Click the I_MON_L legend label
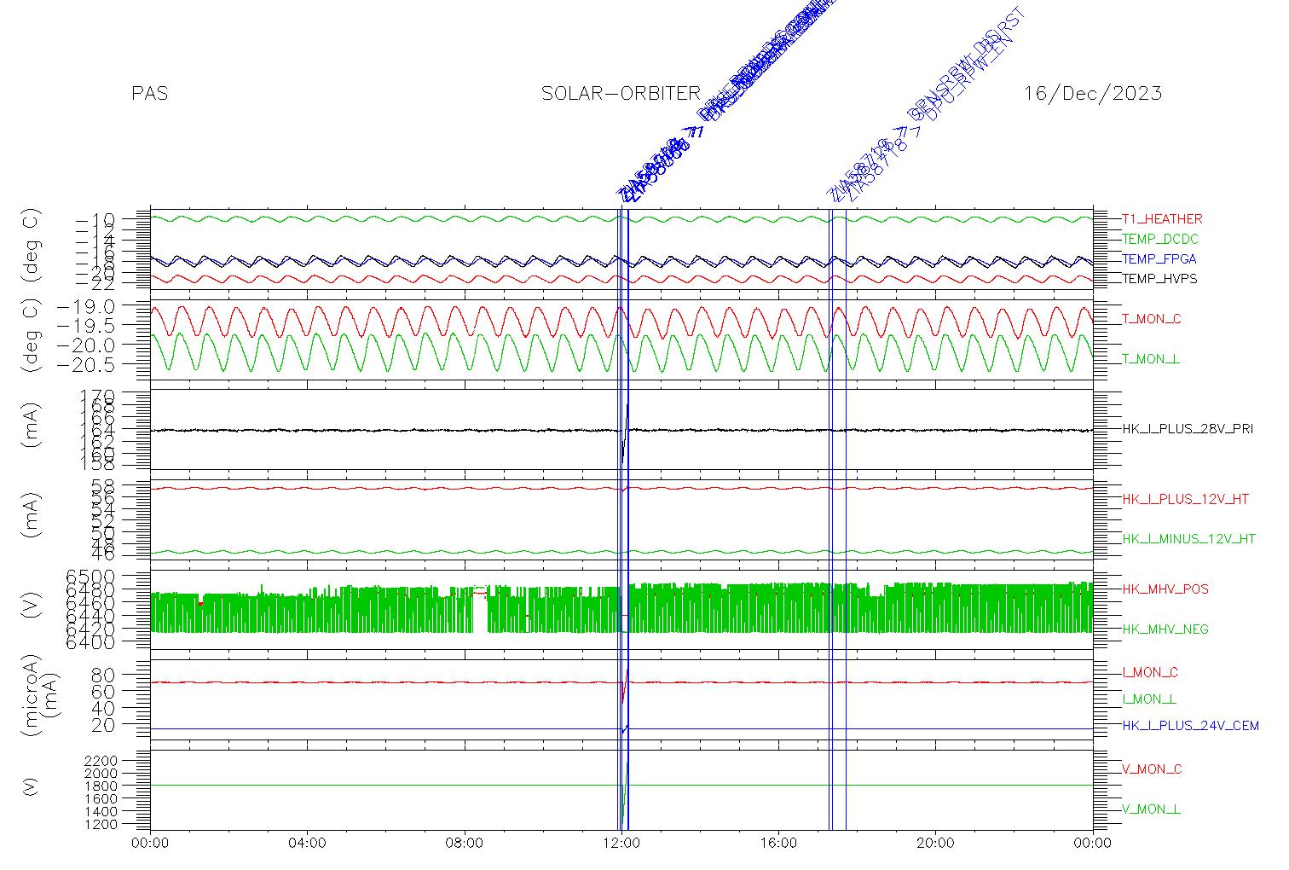 click(1149, 699)
